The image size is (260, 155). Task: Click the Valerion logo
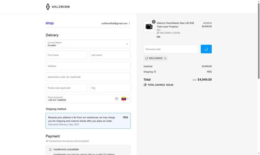58,6
